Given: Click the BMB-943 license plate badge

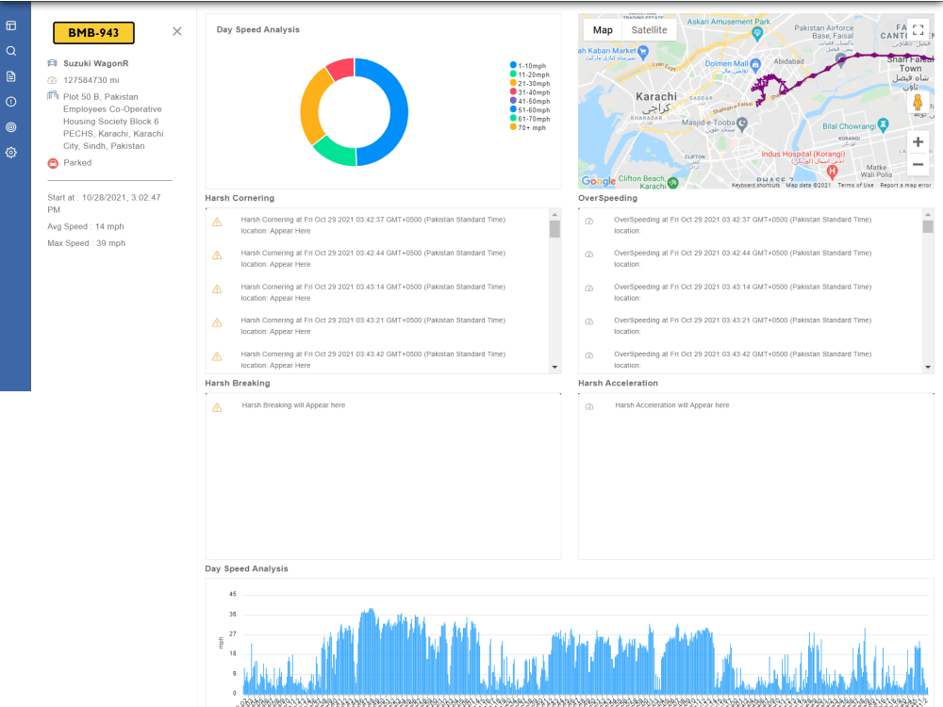Looking at the screenshot, I should coord(93,32).
